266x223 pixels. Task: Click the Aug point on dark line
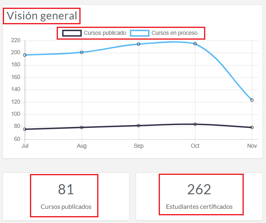pyautogui.click(x=82, y=127)
